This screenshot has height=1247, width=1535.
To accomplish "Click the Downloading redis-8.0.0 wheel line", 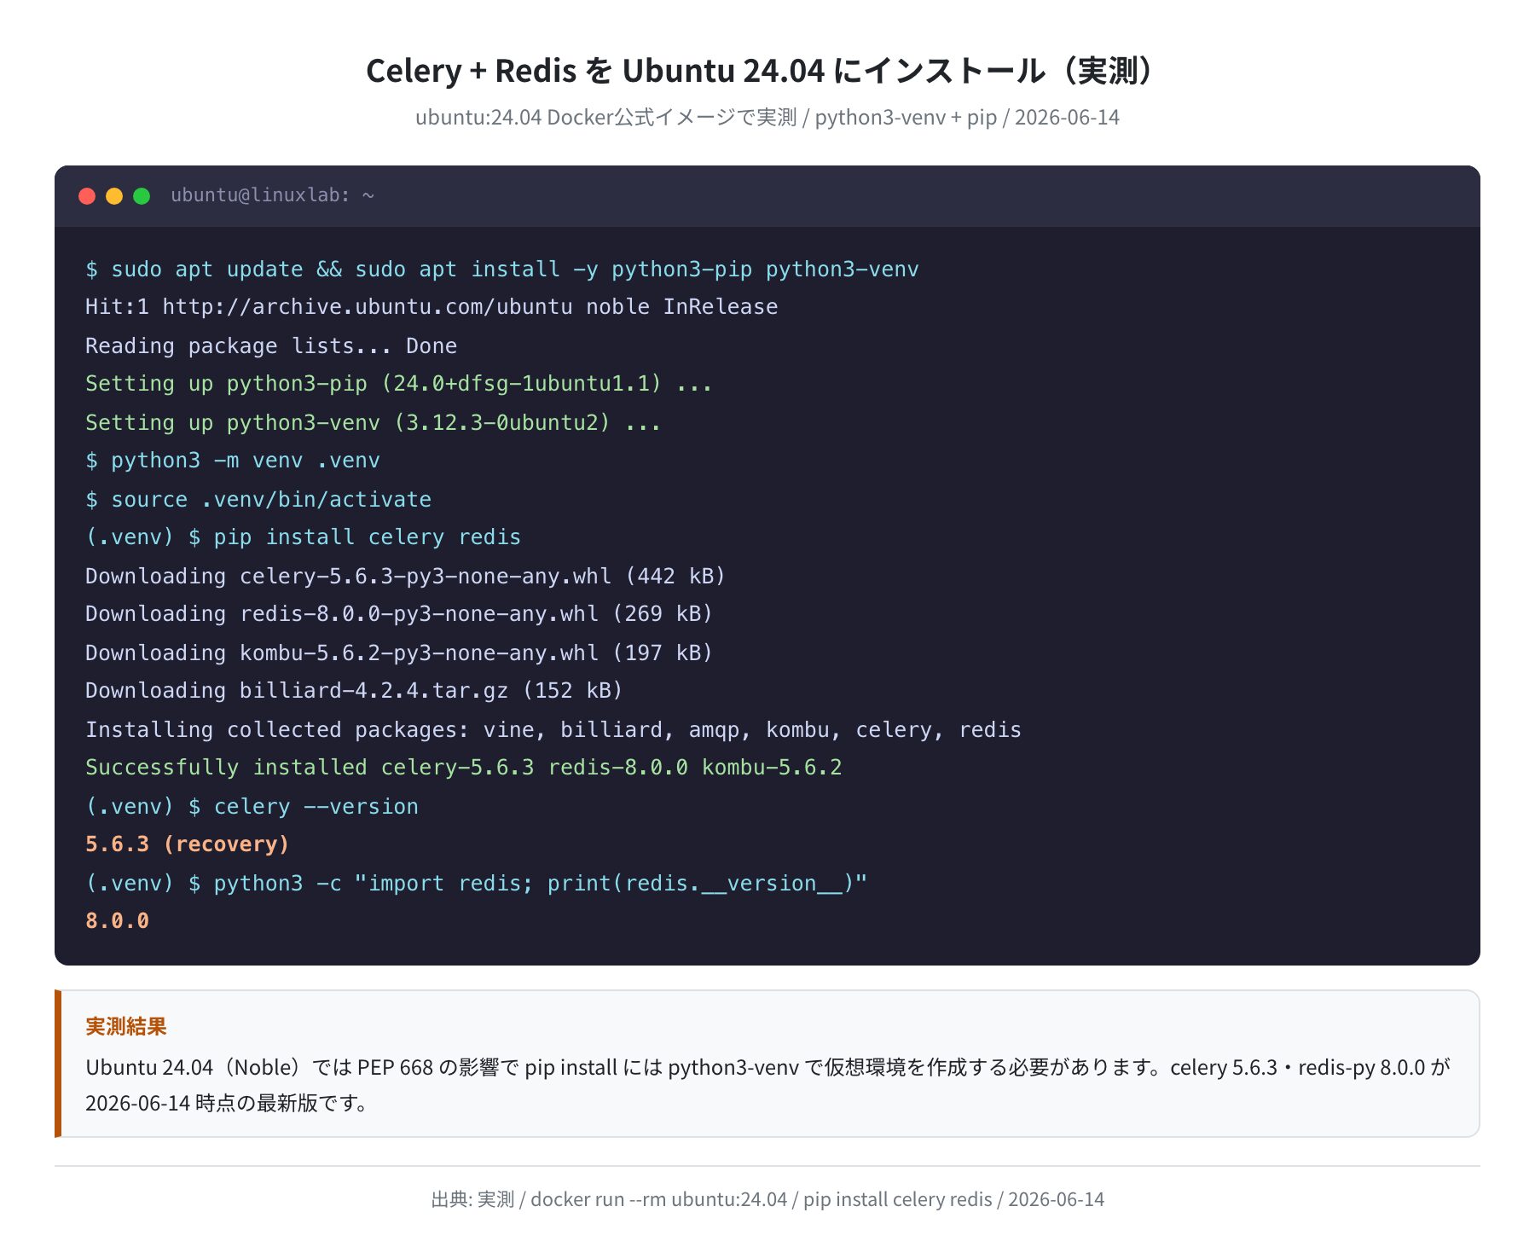I will click(399, 614).
